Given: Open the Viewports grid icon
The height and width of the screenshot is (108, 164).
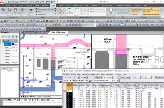Looking at the screenshot, I should point(69,10).
